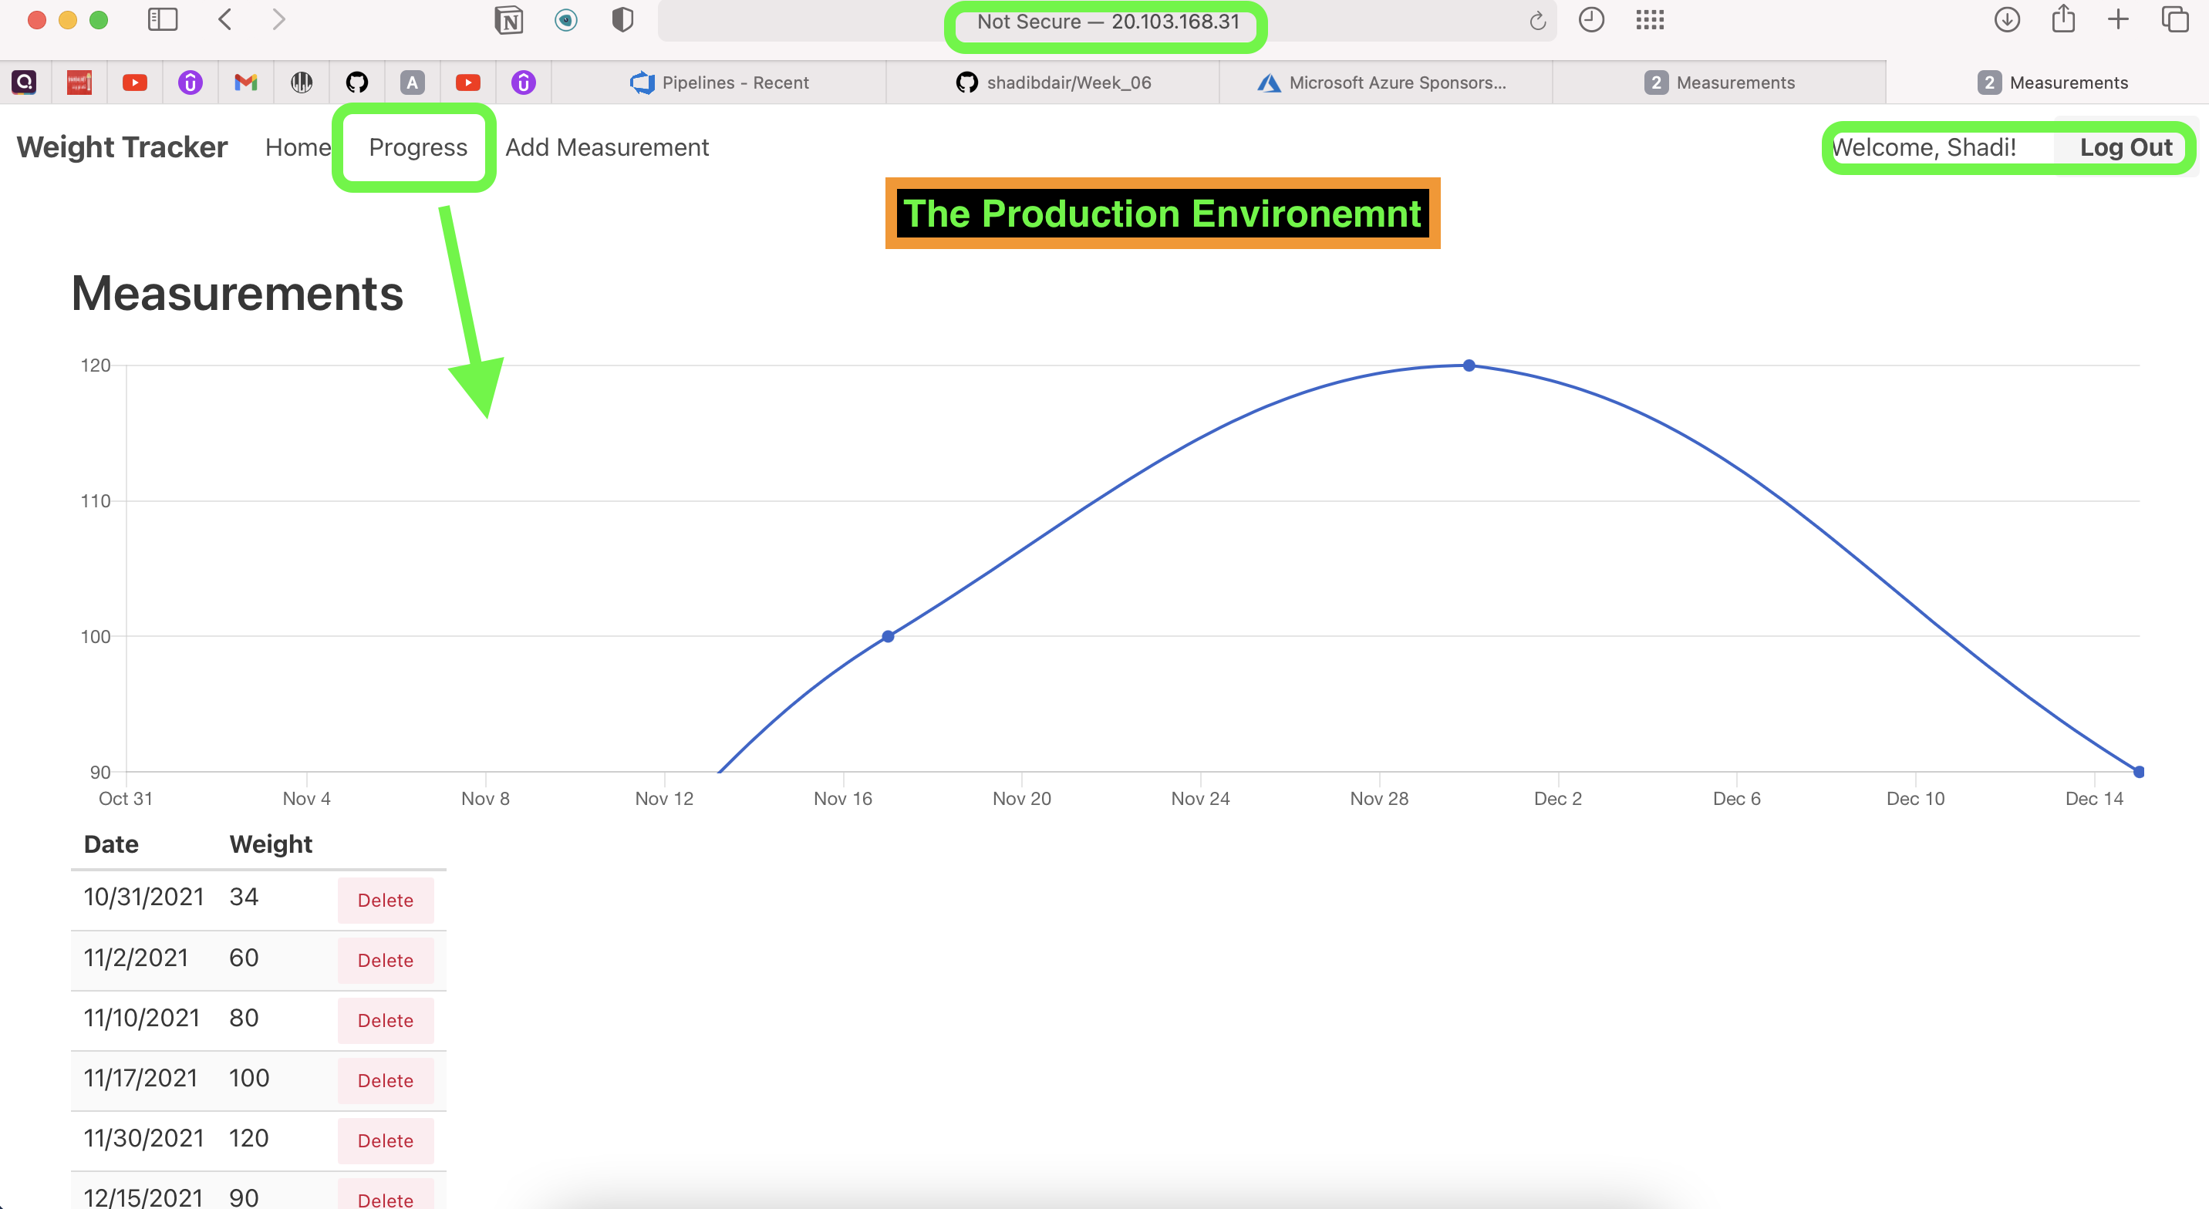This screenshot has height=1209, width=2209.
Task: Delete the 11/17/2021 measurement
Action: [385, 1080]
